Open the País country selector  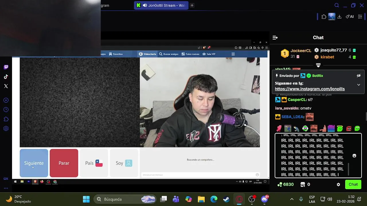coord(94,163)
